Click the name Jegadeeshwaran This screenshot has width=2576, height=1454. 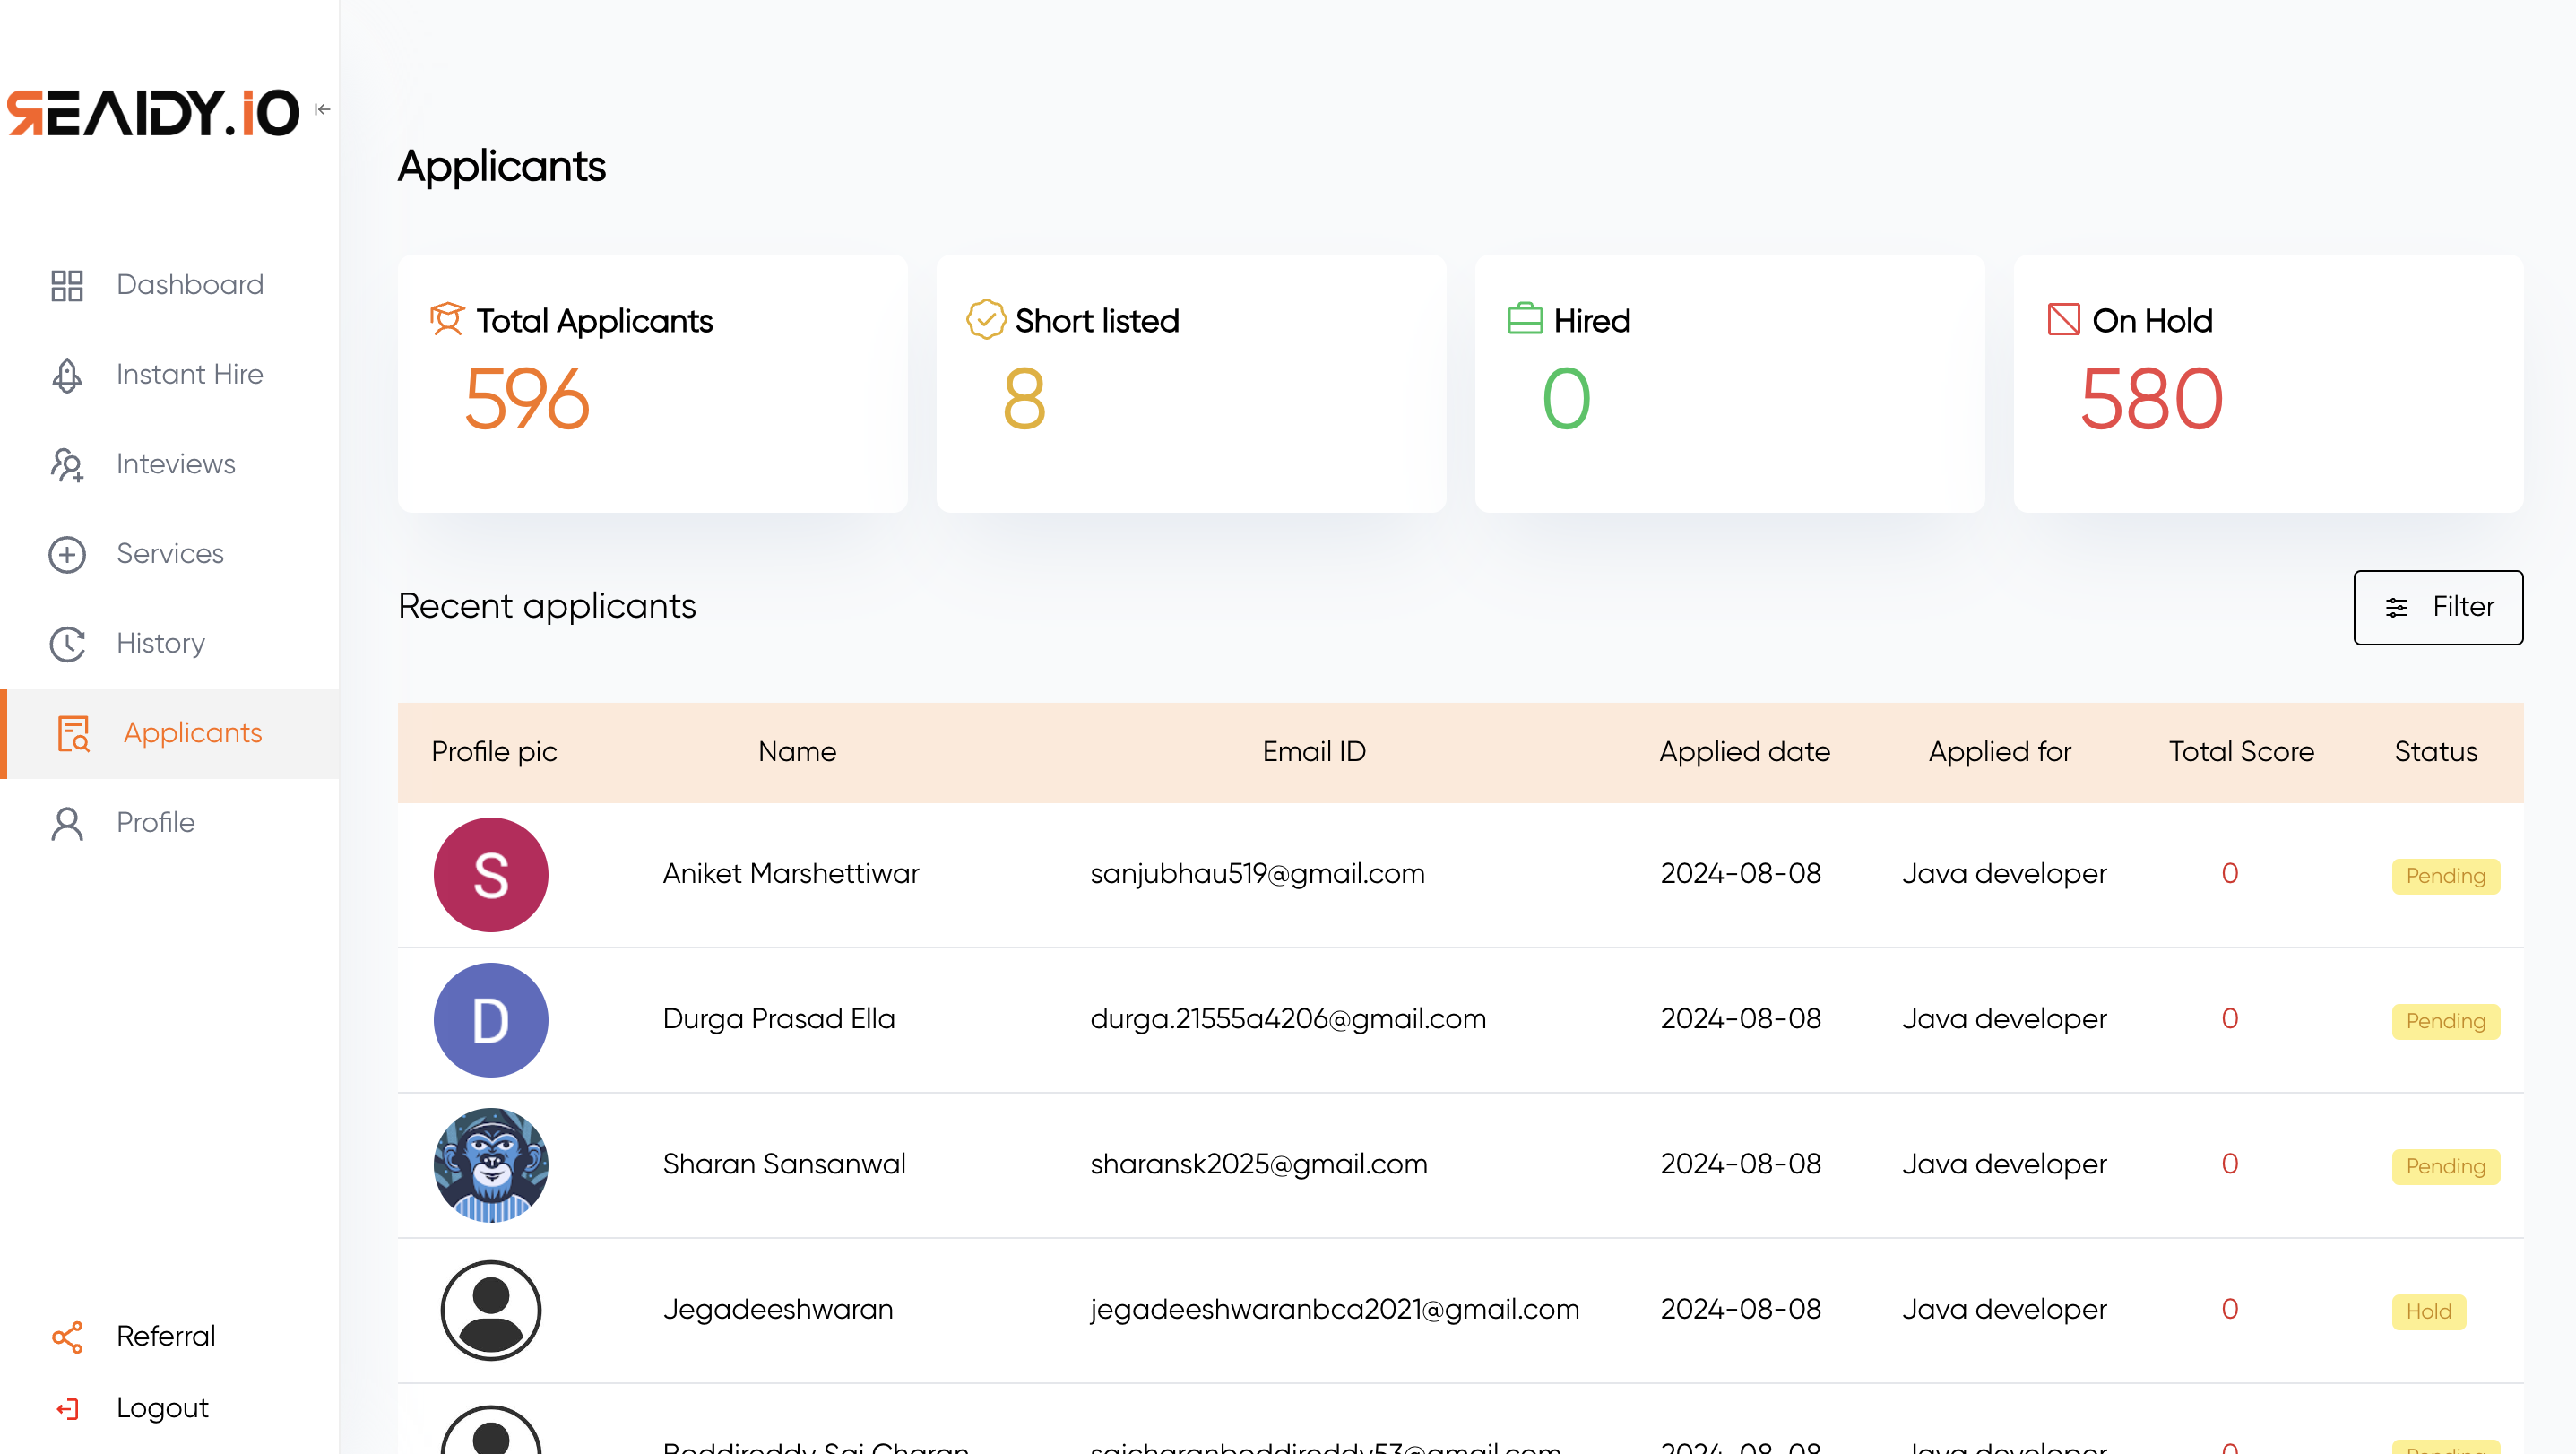(777, 1309)
